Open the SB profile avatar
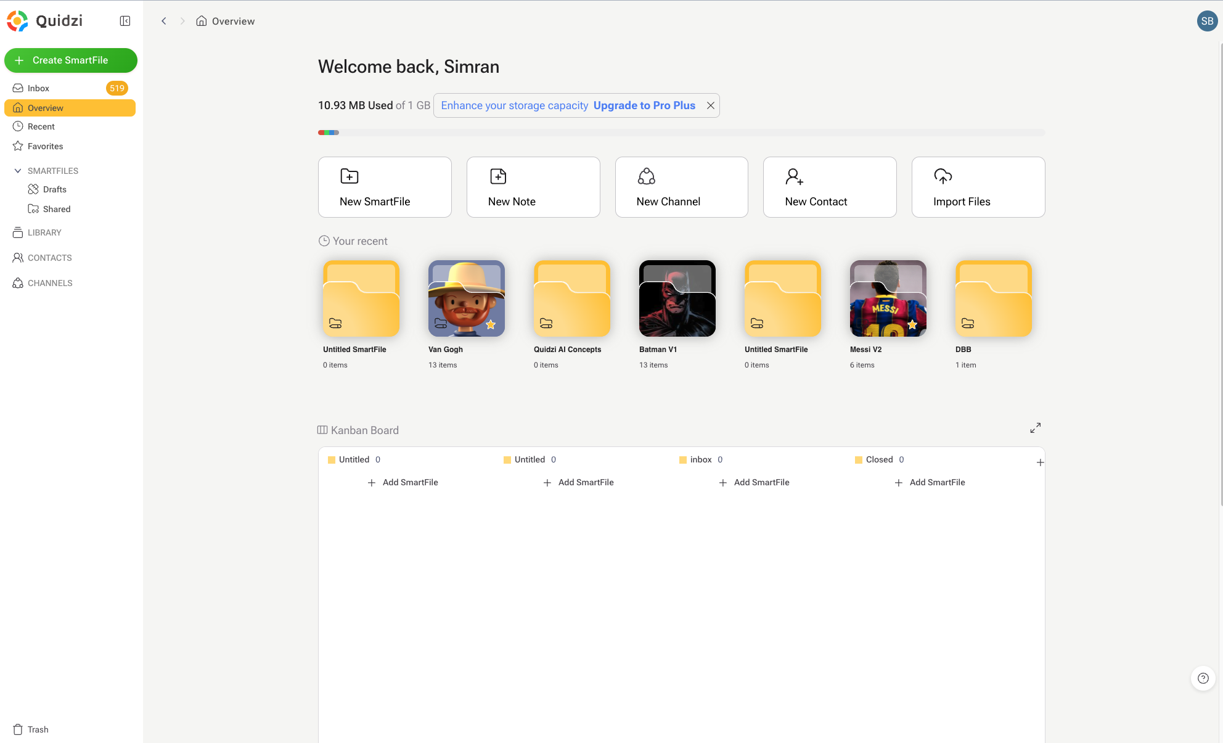Screen dimensions: 1223x743 tap(1206, 21)
